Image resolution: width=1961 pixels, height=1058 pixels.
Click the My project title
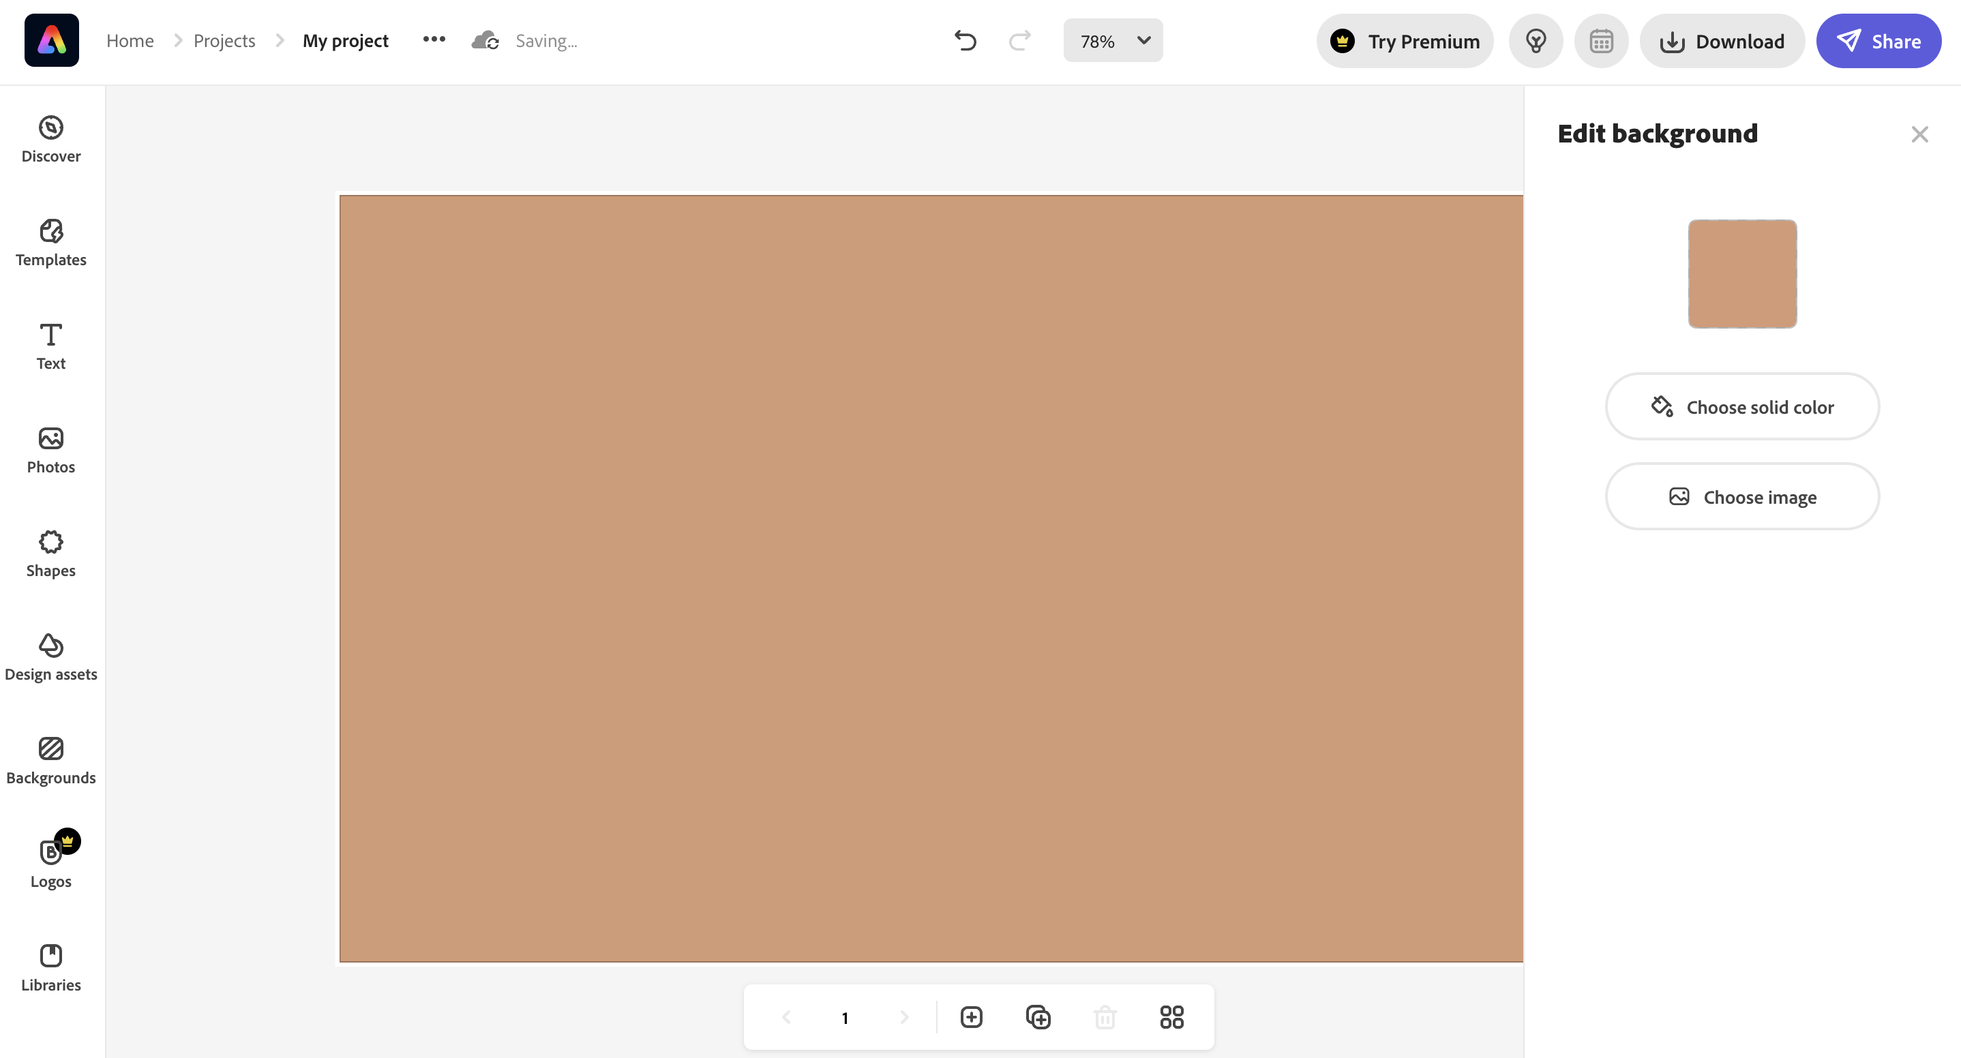tap(346, 40)
